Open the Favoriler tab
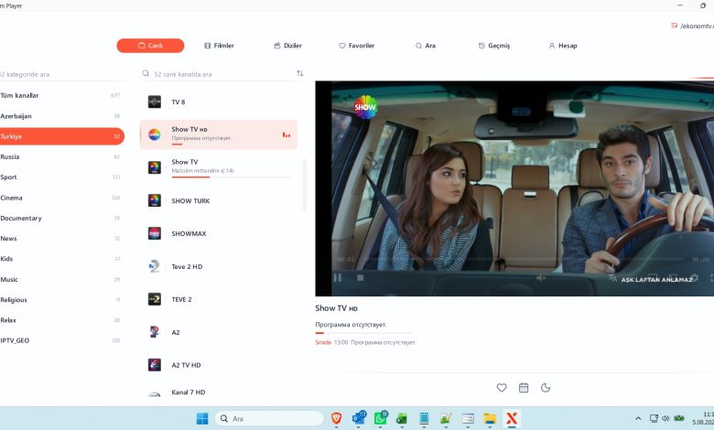Screen dimensions: 714x430 pyautogui.click(x=357, y=46)
